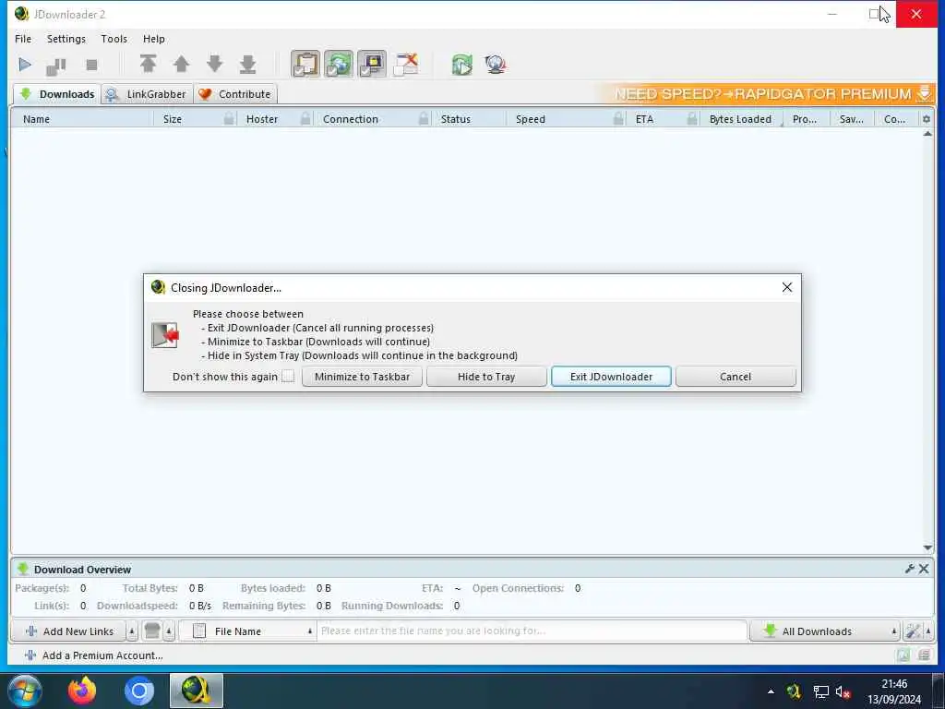Toggle silent mode monitor toolbar icon
Image resolution: width=945 pixels, height=709 pixels.
tap(372, 64)
